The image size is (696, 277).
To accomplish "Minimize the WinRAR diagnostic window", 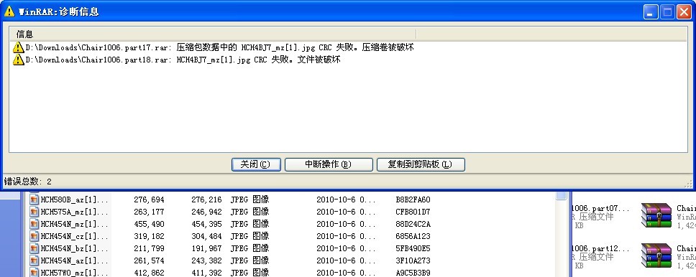I will pos(651,12).
